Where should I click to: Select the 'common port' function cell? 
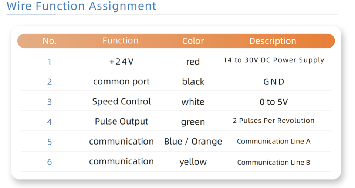121,81
